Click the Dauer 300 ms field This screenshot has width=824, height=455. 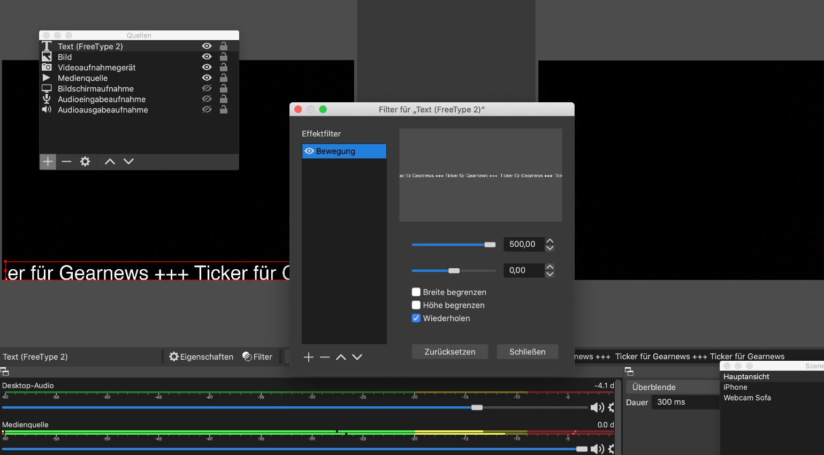coord(685,402)
